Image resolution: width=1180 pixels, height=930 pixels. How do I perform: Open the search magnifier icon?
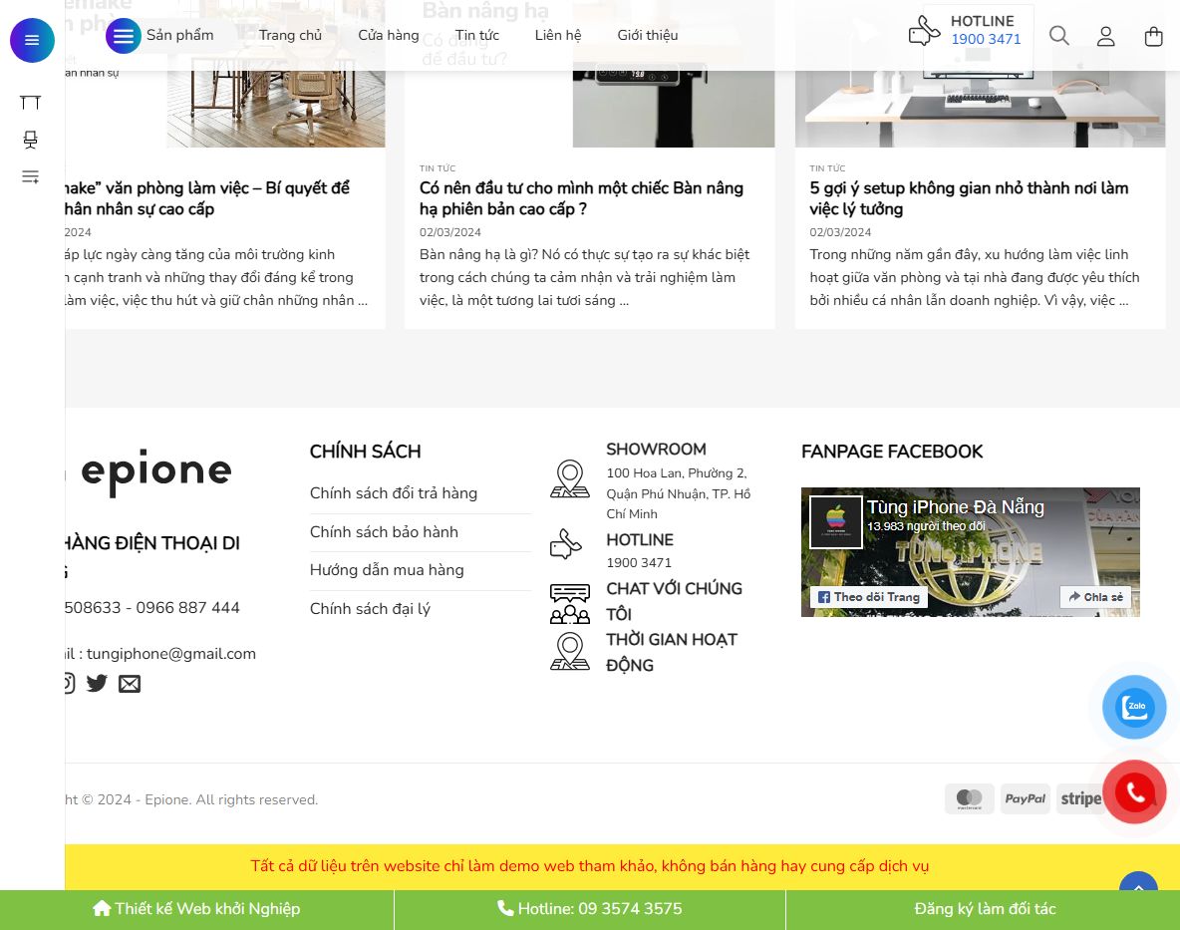[x=1059, y=36]
